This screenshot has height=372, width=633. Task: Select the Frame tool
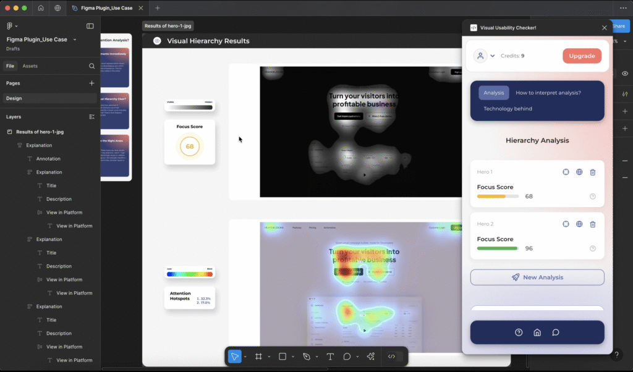tap(258, 357)
